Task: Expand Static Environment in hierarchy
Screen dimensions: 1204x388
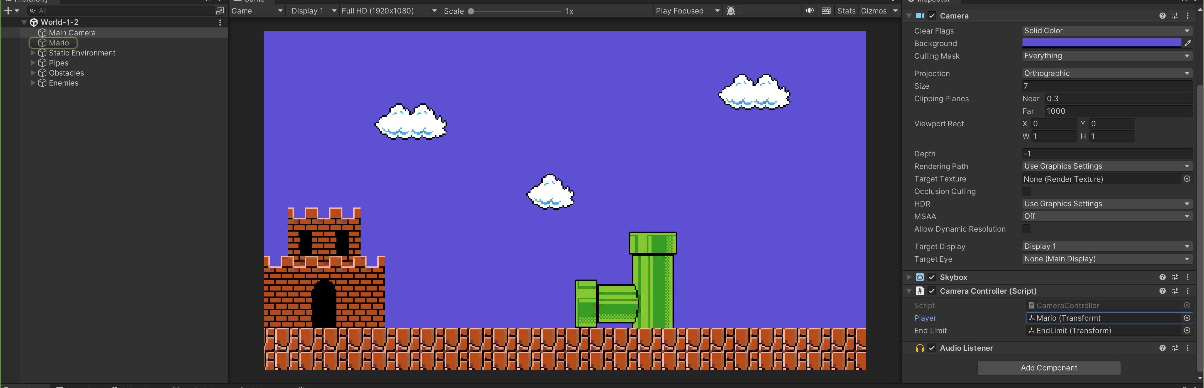Action: tap(33, 53)
